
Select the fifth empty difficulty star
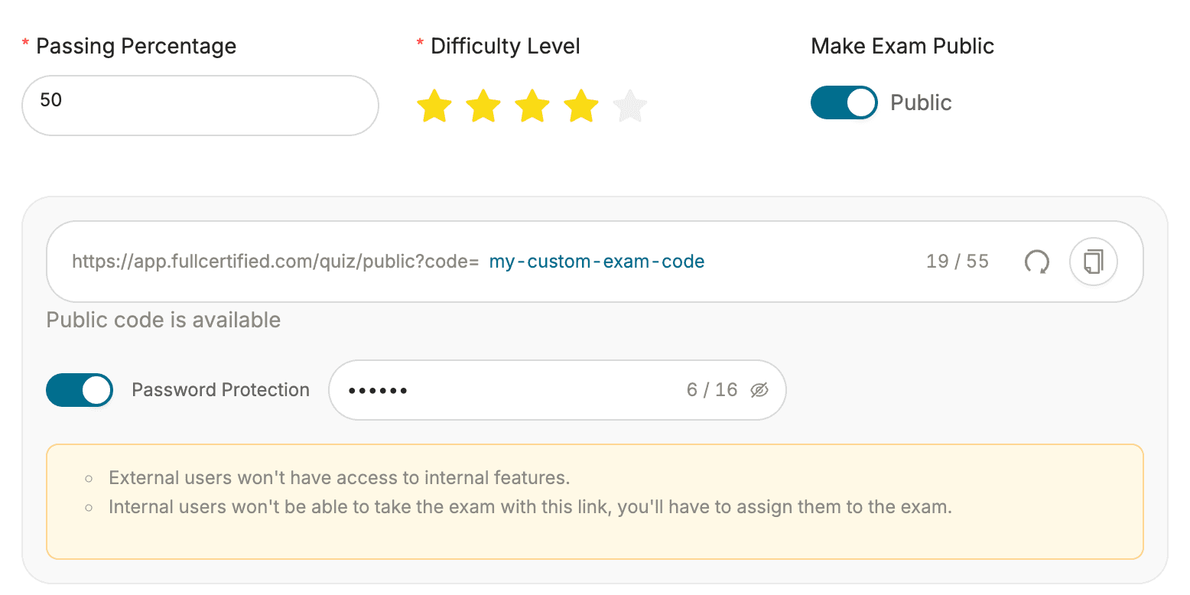click(x=630, y=106)
